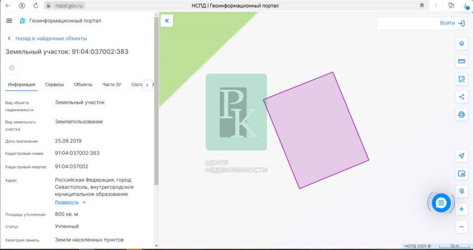Open the hamburger menu
Screen dimensions: 473x250
[9, 21]
